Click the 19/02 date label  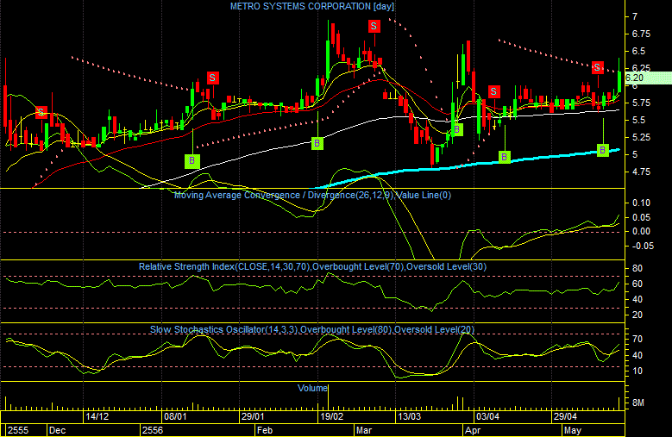tap(332, 416)
